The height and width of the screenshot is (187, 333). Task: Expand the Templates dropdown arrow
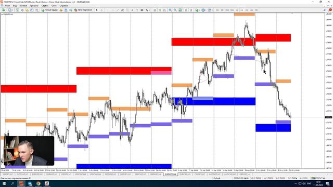(212, 10)
